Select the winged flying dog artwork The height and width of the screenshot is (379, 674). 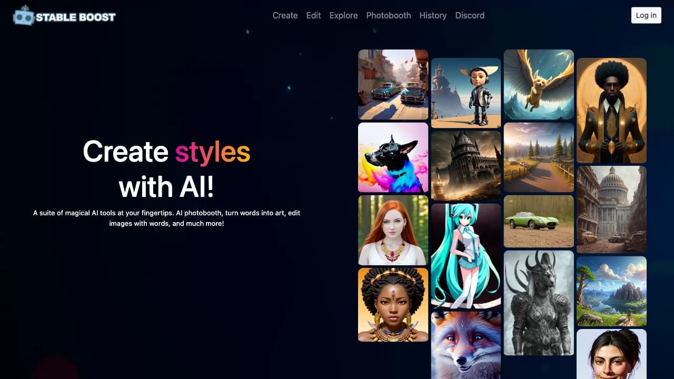coord(539,84)
